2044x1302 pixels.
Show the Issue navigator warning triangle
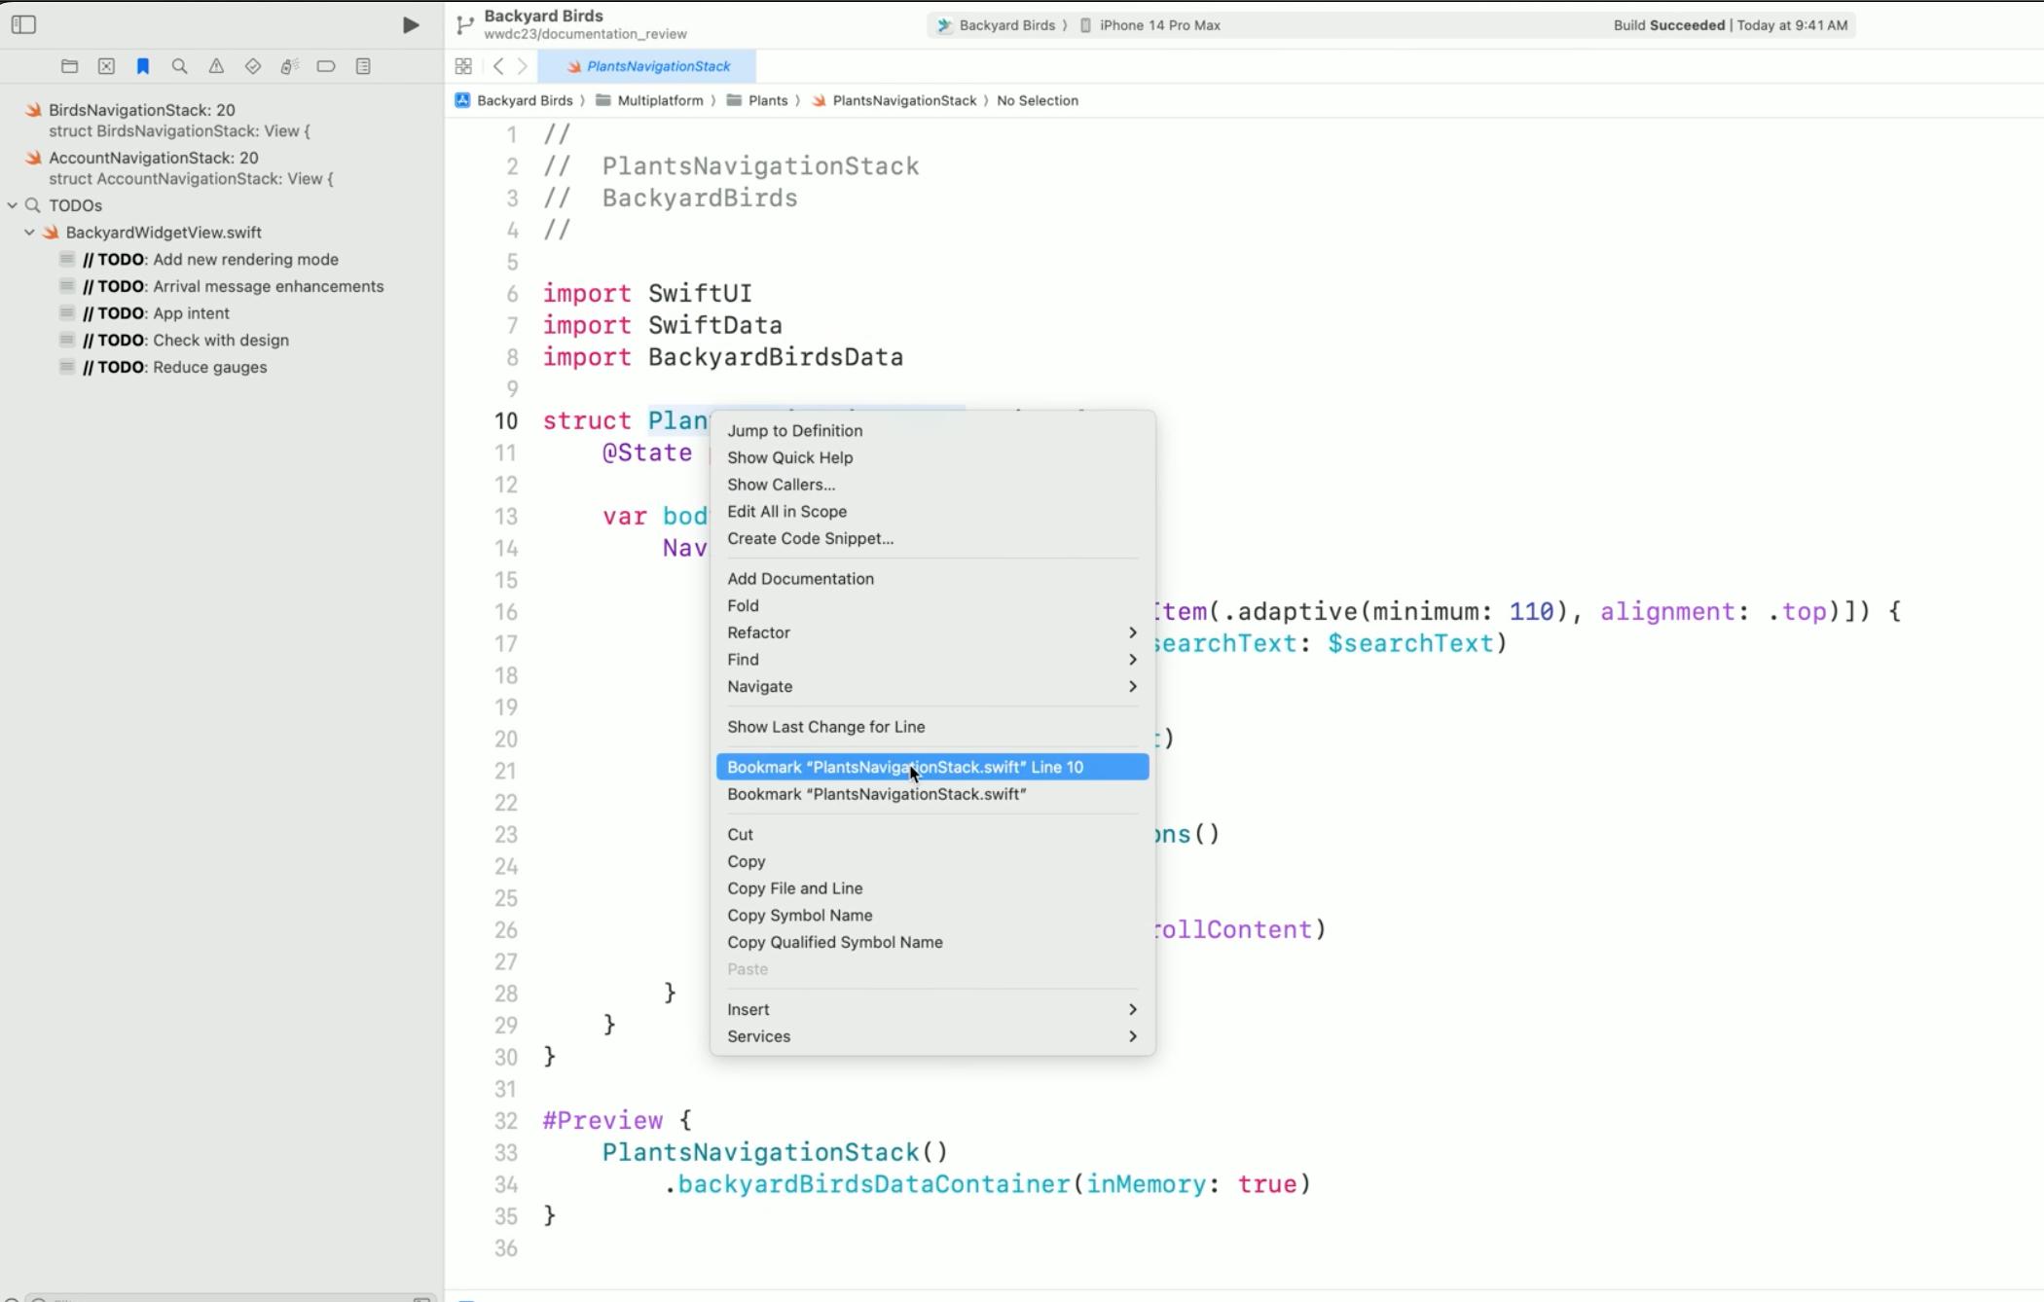[216, 66]
